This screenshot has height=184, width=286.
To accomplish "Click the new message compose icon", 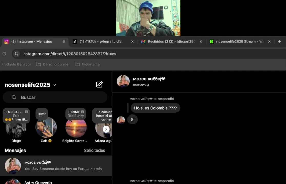I will pos(100,85).
